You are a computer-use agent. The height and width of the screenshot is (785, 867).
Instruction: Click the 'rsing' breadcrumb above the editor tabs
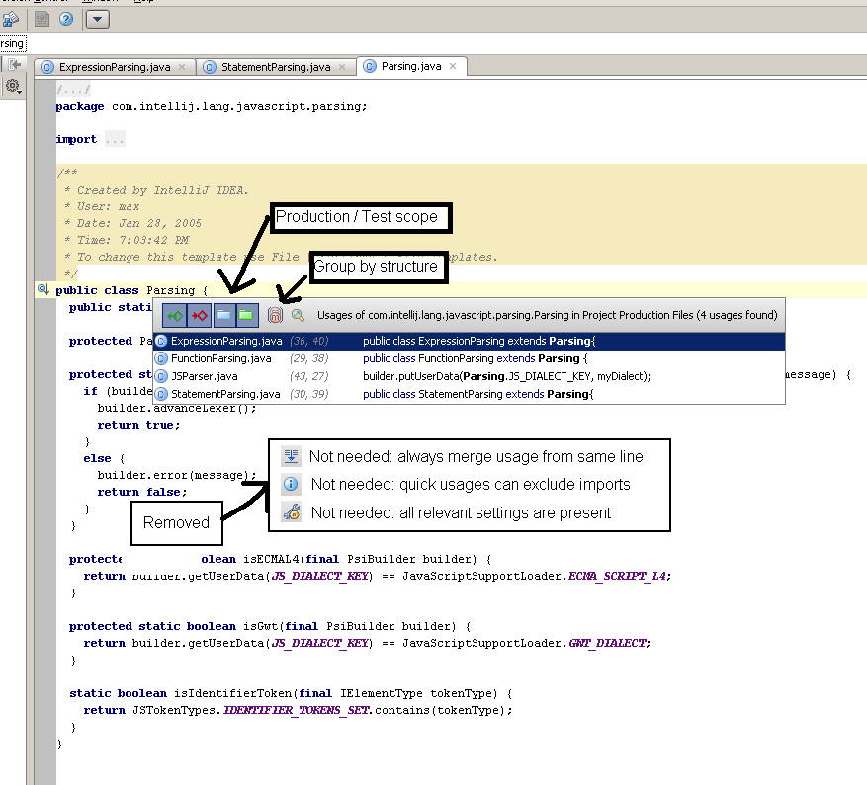tap(12, 43)
